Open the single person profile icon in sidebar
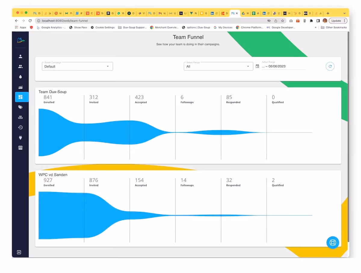The height and width of the screenshot is (273, 361). pyautogui.click(x=20, y=56)
